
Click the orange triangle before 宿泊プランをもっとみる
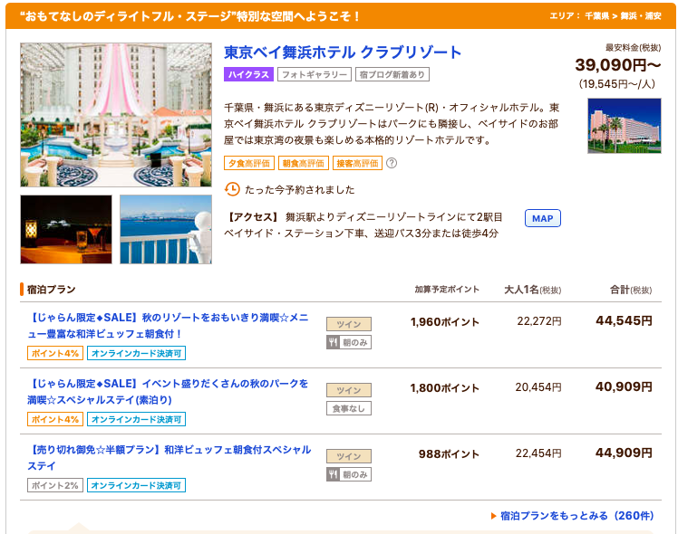[493, 516]
